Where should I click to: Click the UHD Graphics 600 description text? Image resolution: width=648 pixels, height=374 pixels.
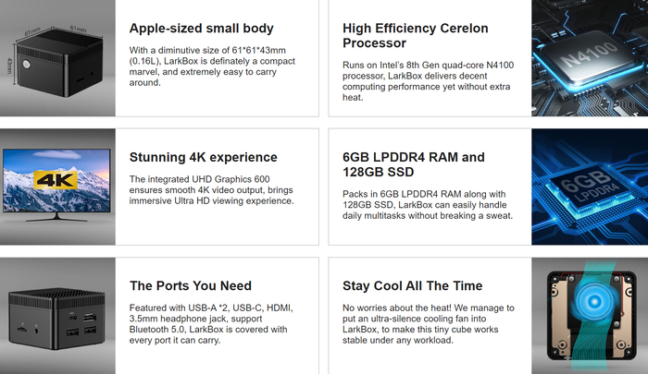coord(213,189)
